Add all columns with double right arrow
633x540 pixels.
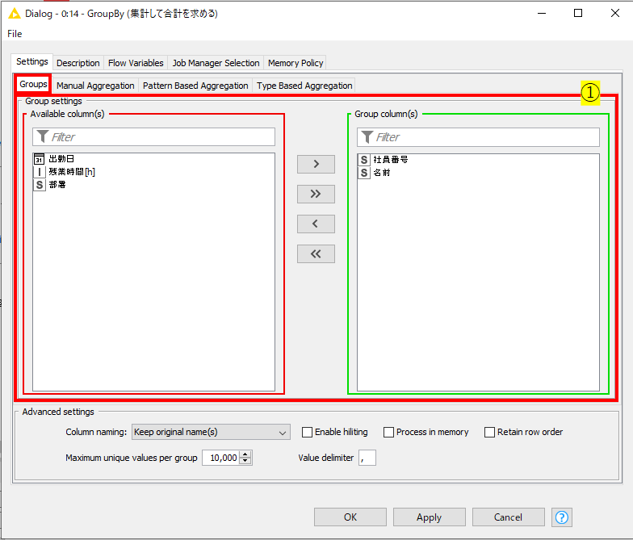316,194
